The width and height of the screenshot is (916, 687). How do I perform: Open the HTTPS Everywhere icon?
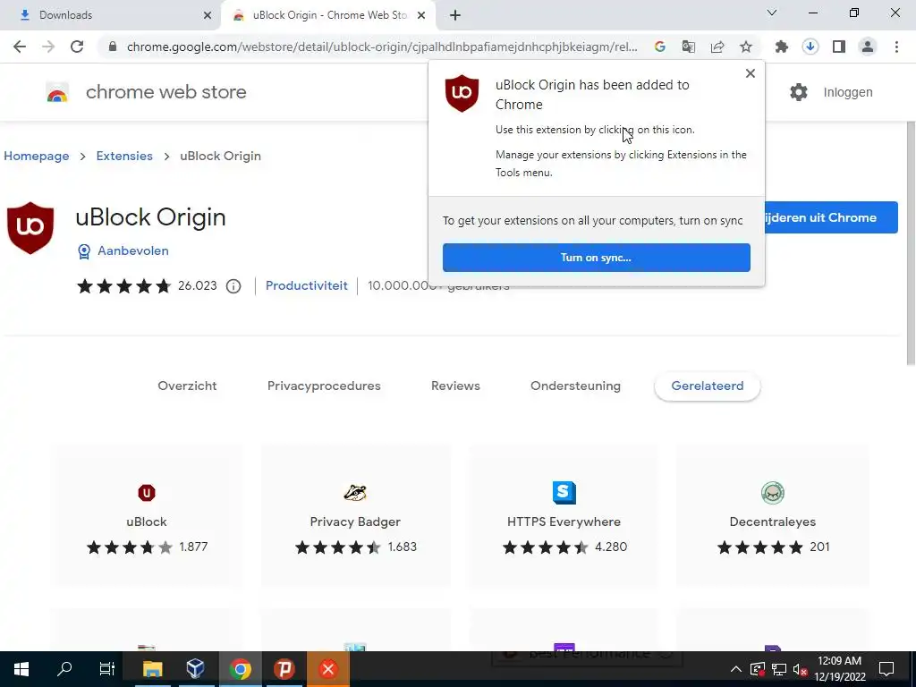(564, 493)
